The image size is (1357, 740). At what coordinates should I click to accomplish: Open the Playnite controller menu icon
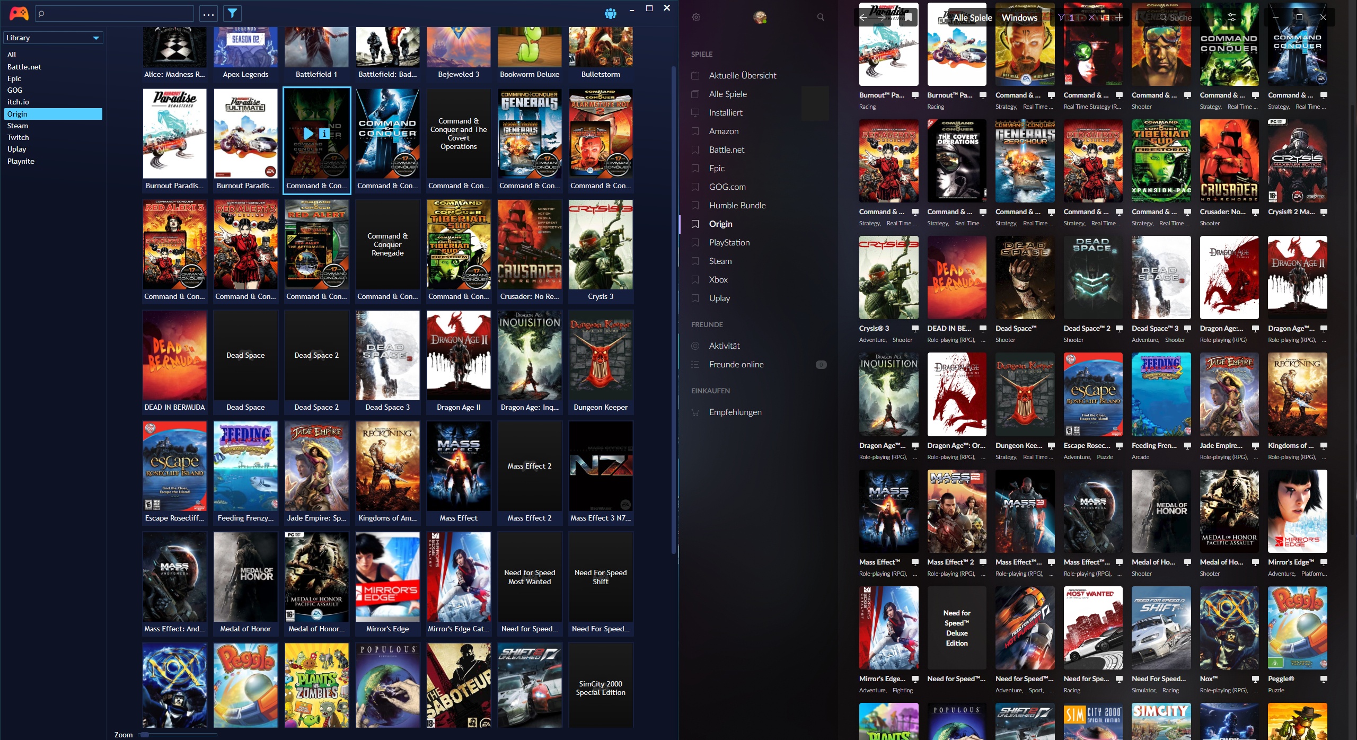19,13
